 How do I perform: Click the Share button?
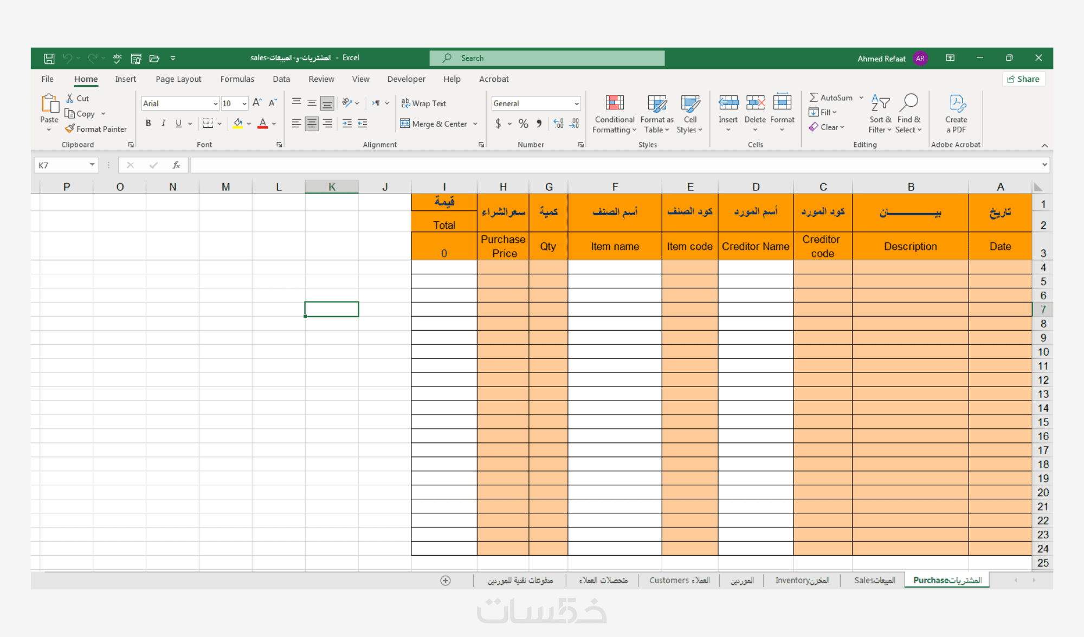[1023, 79]
